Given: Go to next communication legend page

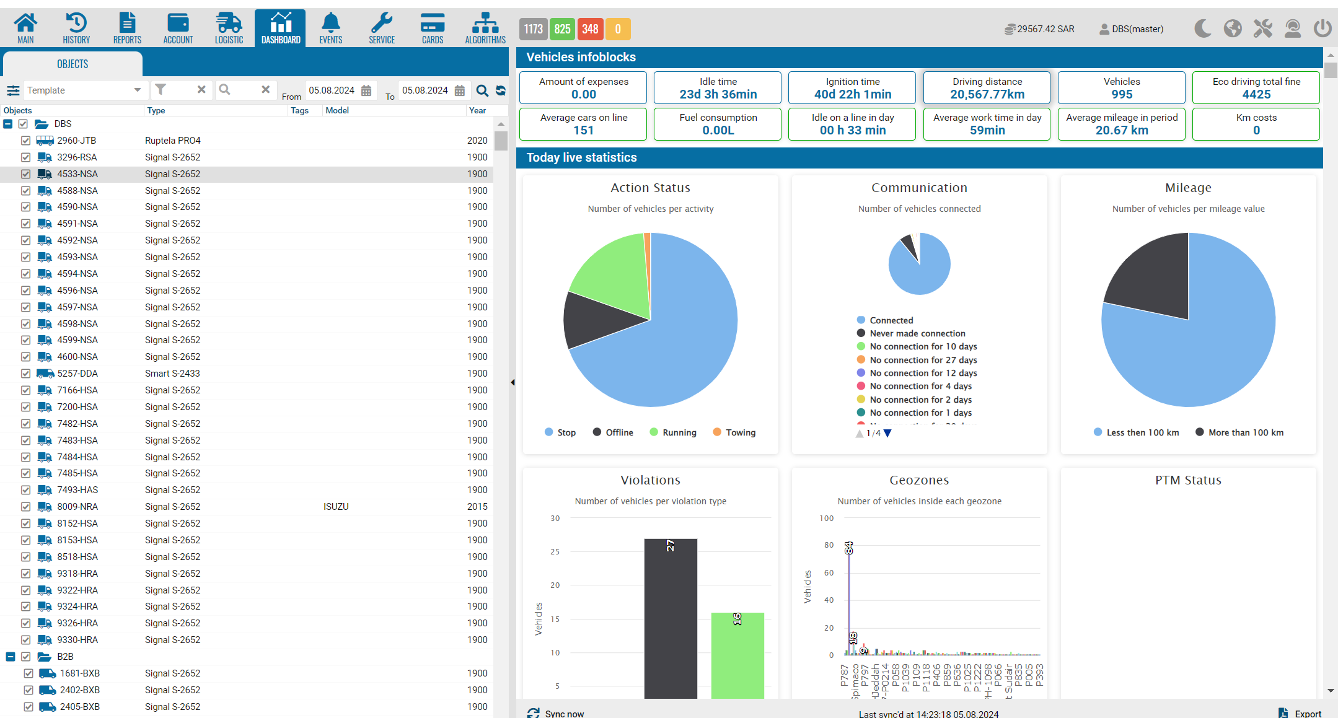Looking at the screenshot, I should coord(887,434).
